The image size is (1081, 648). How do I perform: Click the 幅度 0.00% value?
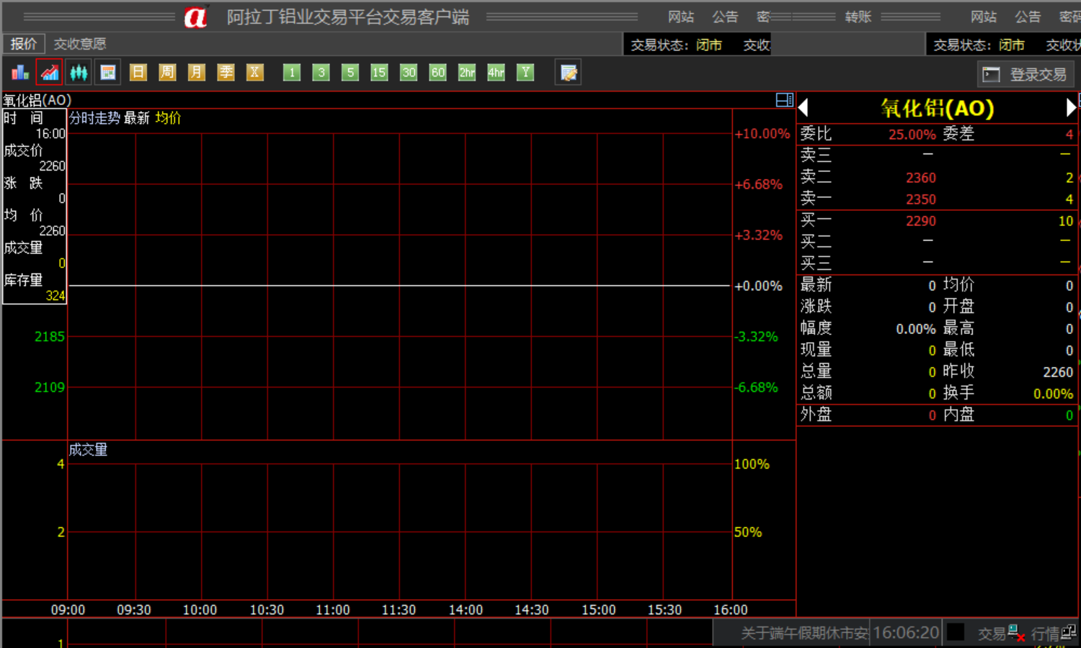(916, 329)
